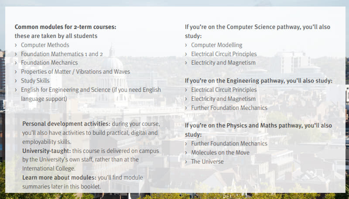Click the chevron beside Foundation Mathematics 1 and 2
This screenshot has width=349, height=199.
coord(16,54)
